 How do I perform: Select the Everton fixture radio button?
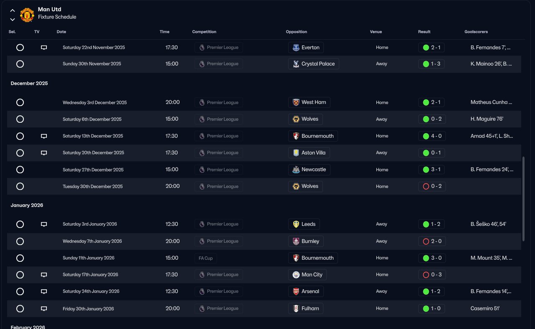[x=20, y=48]
